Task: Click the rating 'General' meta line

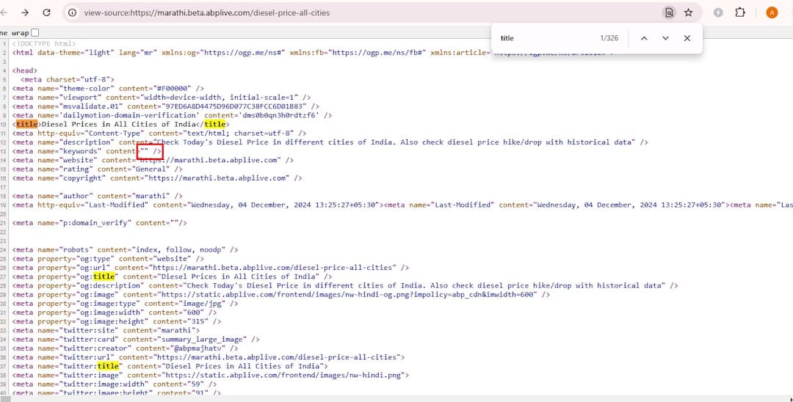Action: [97, 169]
